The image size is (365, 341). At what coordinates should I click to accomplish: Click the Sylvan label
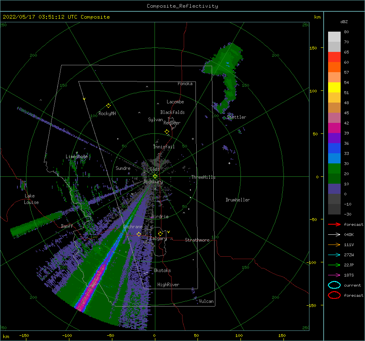(155, 120)
